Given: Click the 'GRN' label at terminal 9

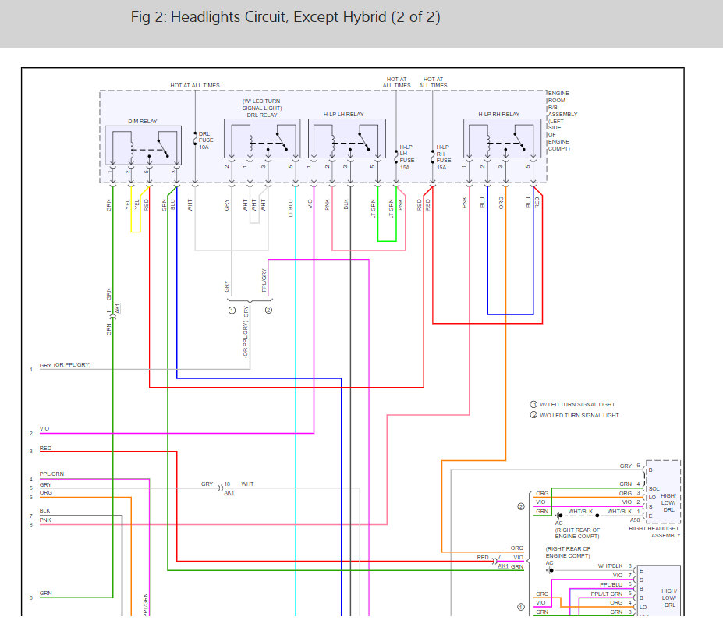Looking at the screenshot, I should [x=46, y=594].
